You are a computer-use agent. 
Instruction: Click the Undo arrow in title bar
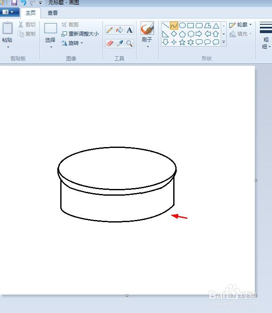coord(23,3)
